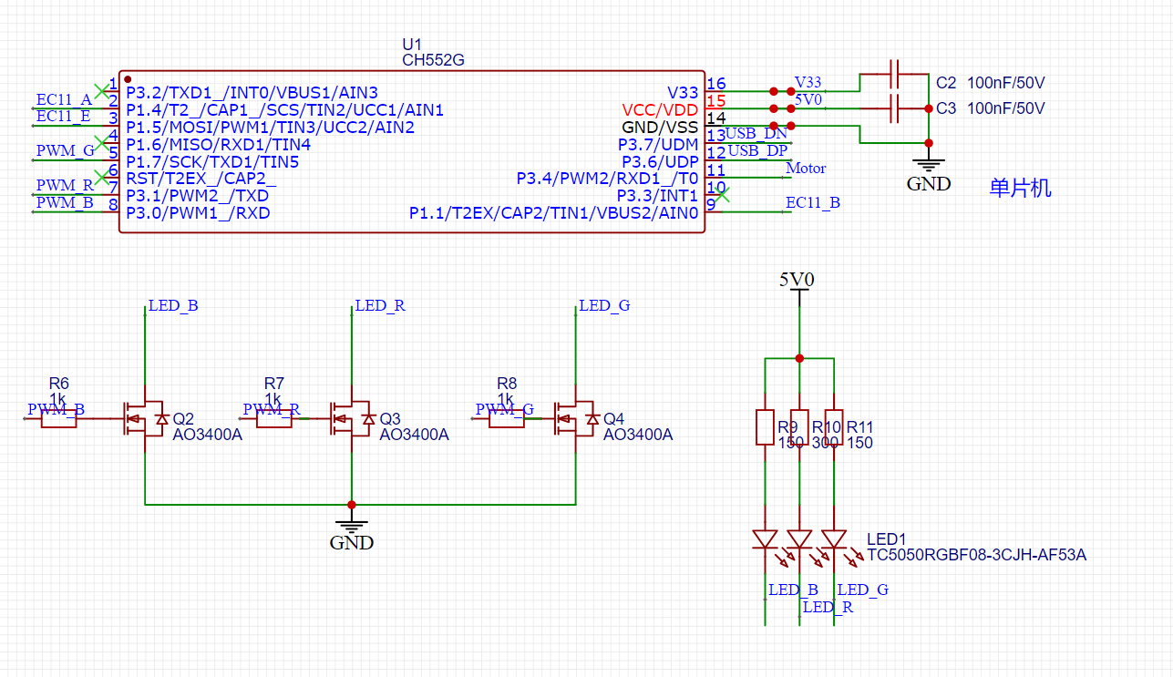Click pin label P3.3/INT1

(657, 196)
